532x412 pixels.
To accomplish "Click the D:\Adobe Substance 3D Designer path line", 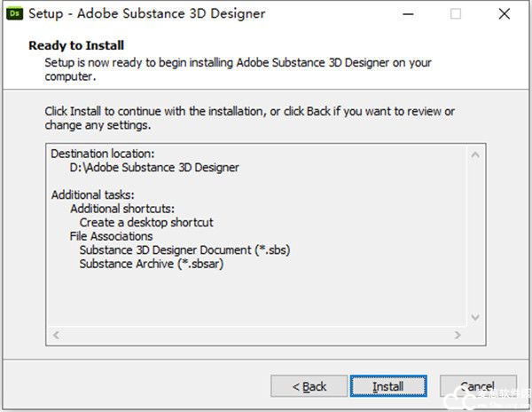I will 153,167.
